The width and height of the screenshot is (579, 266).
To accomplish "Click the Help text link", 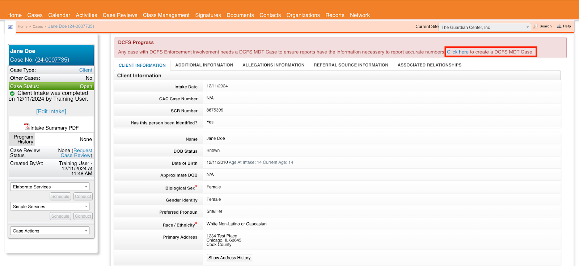I will tap(567, 26).
